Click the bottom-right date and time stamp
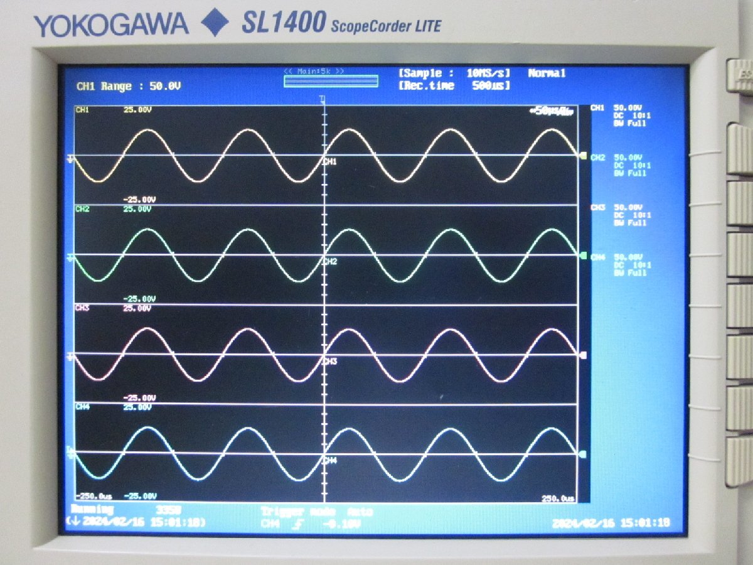The height and width of the screenshot is (565, 753). pos(611,523)
